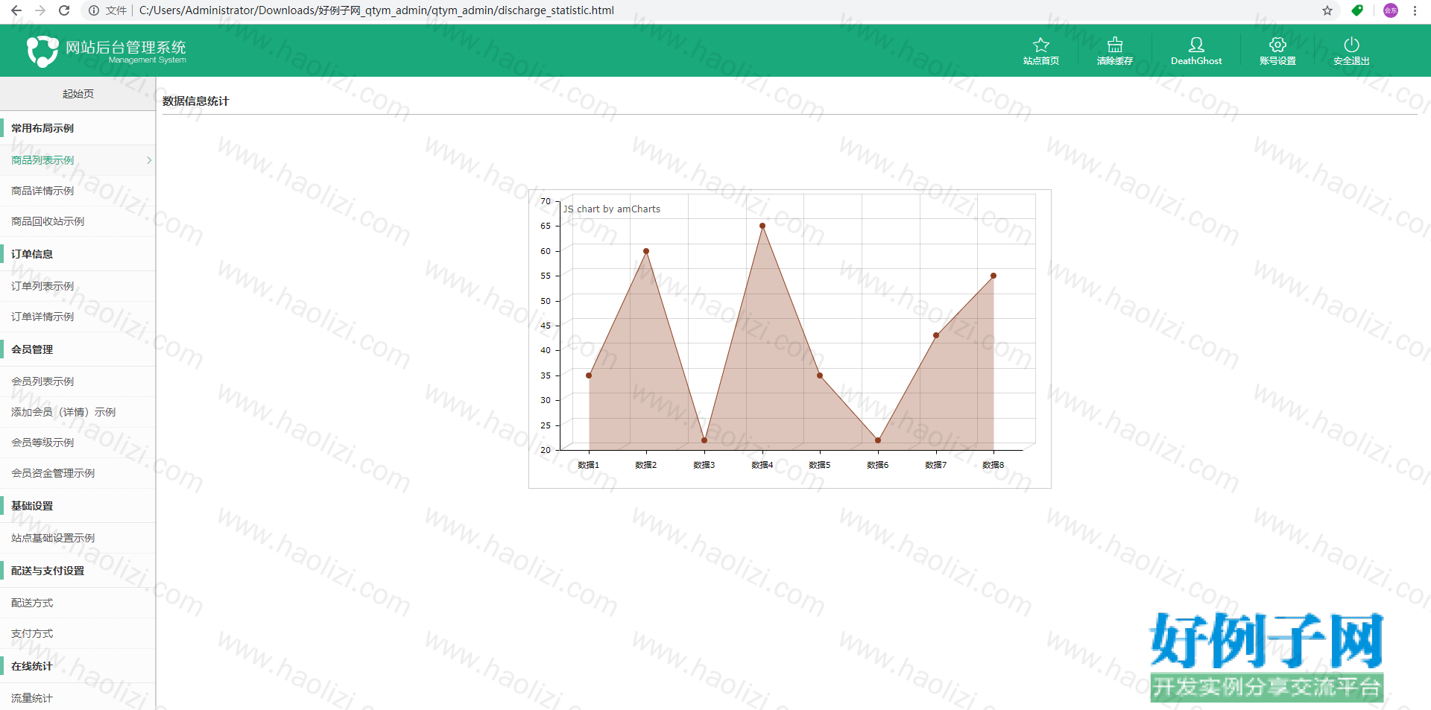Click the 基础设置 section header
1431x710 pixels.
tap(78, 506)
